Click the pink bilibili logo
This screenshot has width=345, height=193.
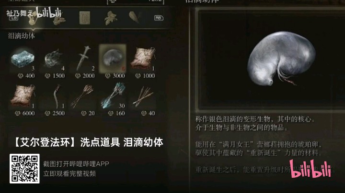(x=310, y=169)
